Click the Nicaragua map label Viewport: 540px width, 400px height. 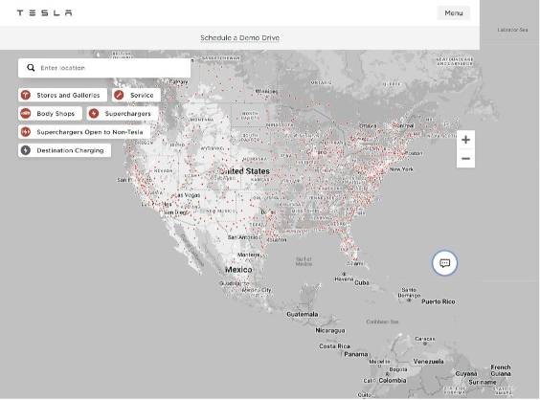point(330,330)
